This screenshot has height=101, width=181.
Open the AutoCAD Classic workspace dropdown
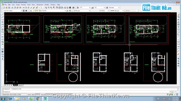click(x=12, y=11)
